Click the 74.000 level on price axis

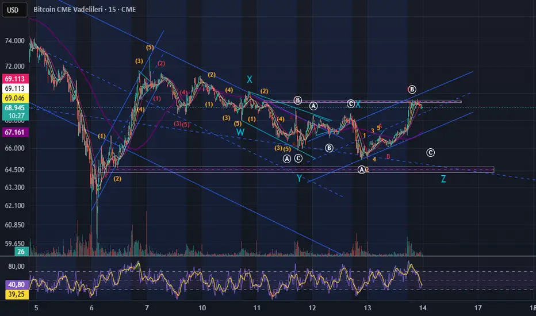pyautogui.click(x=16, y=41)
